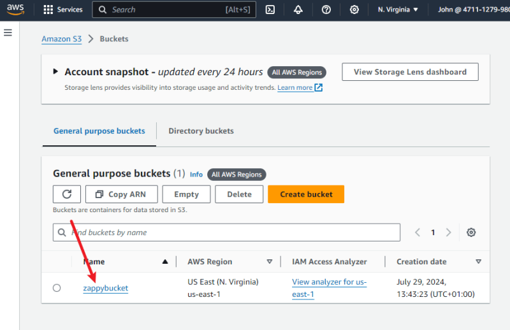The height and width of the screenshot is (330, 510).
Task: Open the hamburger side navigation menu
Action: coord(8,32)
